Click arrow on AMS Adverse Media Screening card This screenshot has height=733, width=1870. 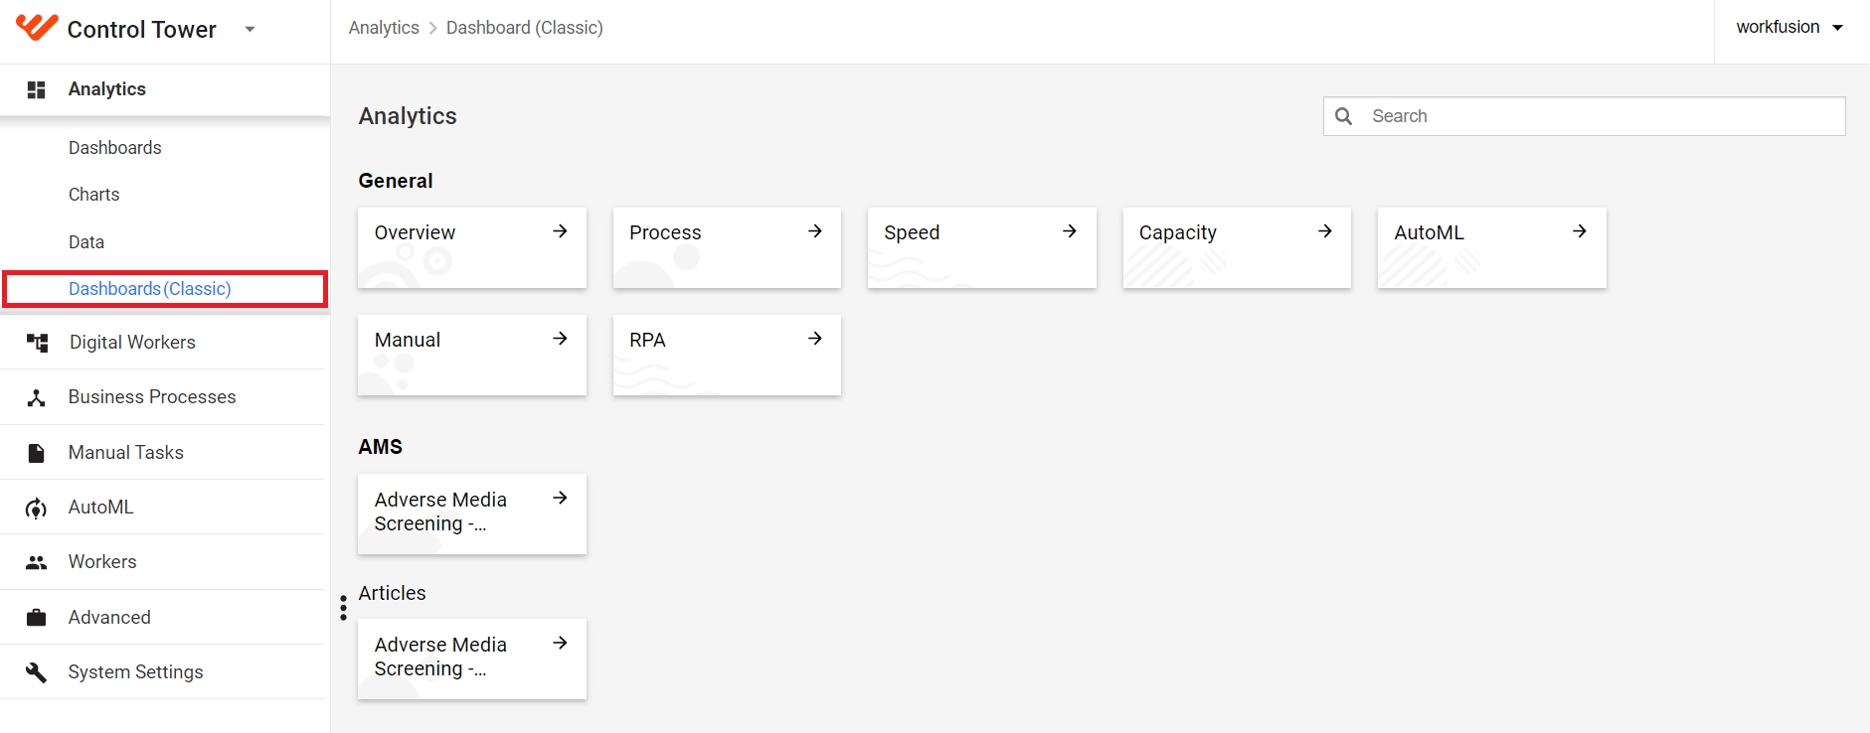coord(561,498)
